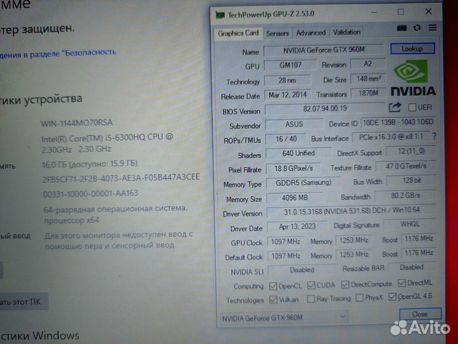Click the refresh icon in GPU-Z
Viewport: 458px width, 344px height.
click(x=417, y=28)
